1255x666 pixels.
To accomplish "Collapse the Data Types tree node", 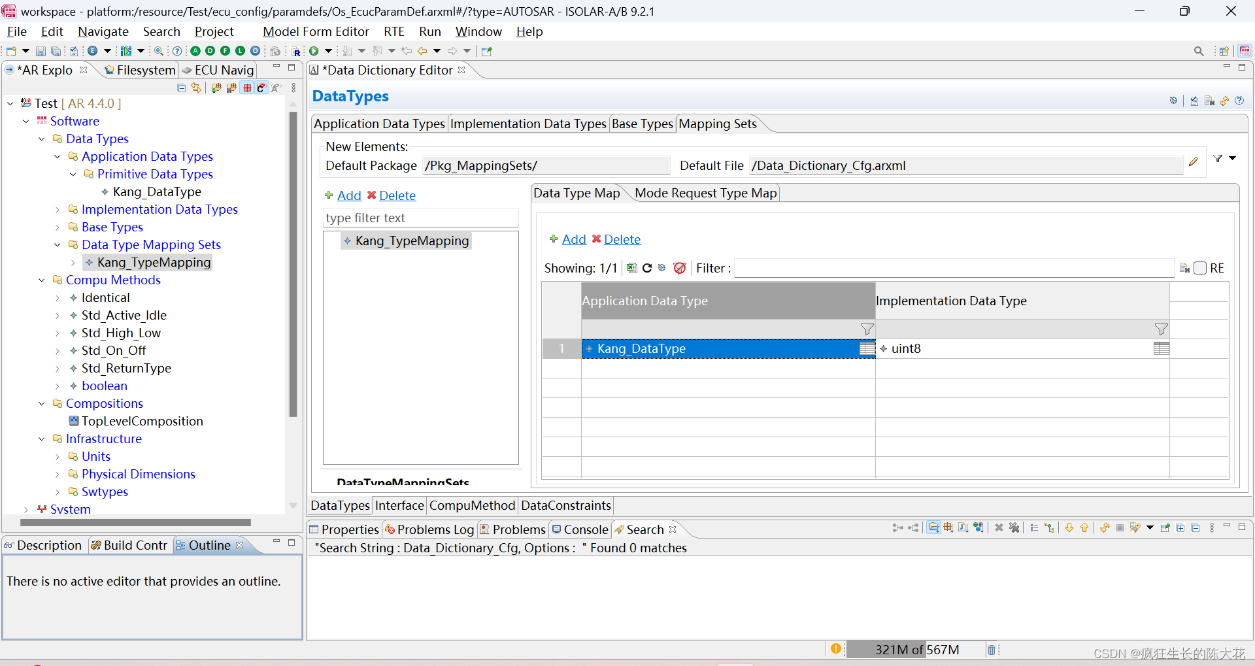I will tap(42, 139).
